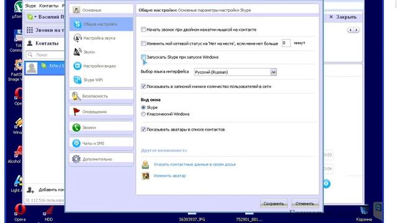Click the speaker icon beside Звуки
Screen dimensions: 397x223
point(77,52)
